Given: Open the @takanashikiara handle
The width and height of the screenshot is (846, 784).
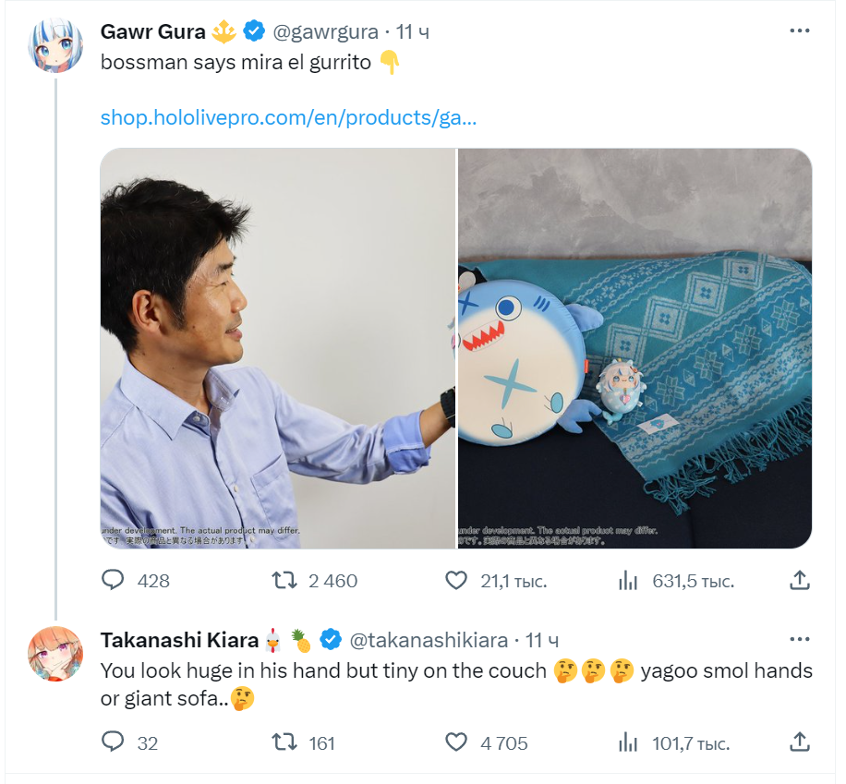Looking at the screenshot, I should coord(428,639).
